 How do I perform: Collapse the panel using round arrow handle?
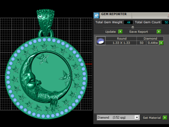click(133, 27)
